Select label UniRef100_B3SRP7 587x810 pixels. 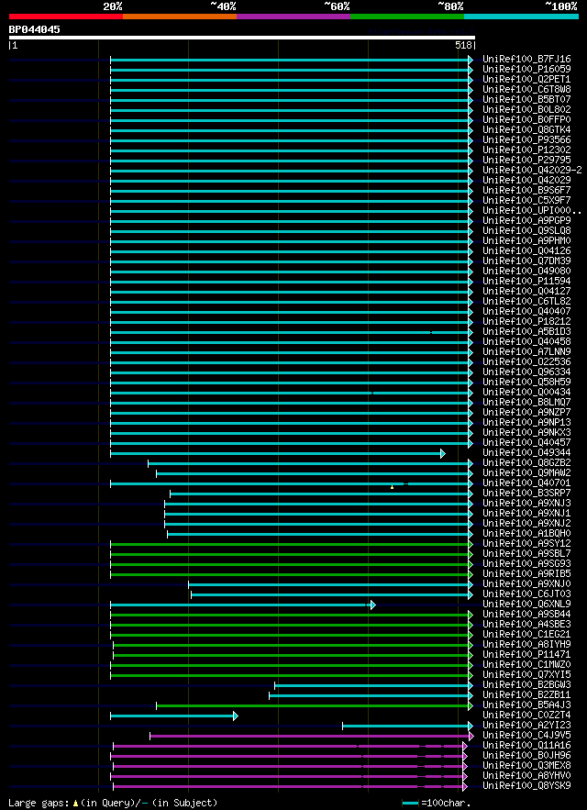[x=526, y=493]
